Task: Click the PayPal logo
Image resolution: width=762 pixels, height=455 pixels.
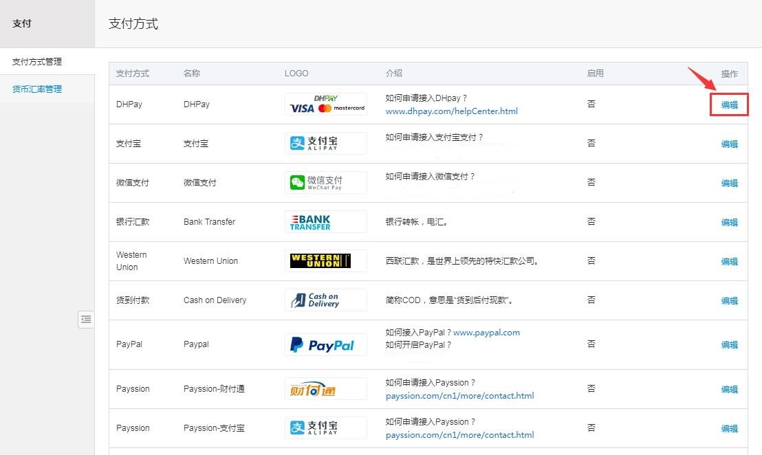Action: click(325, 345)
